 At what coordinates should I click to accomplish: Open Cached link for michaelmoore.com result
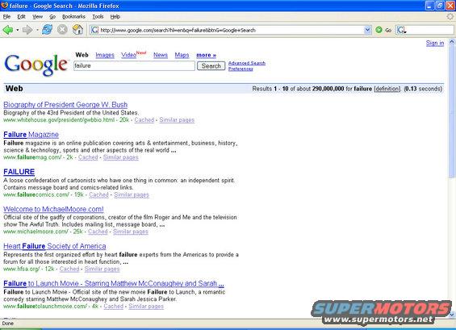tap(98, 232)
